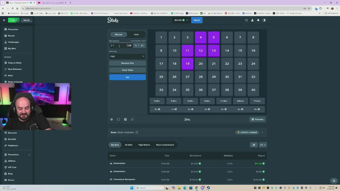Select the My Bets tab
The width and height of the screenshot is (340, 191).
coord(115,145)
